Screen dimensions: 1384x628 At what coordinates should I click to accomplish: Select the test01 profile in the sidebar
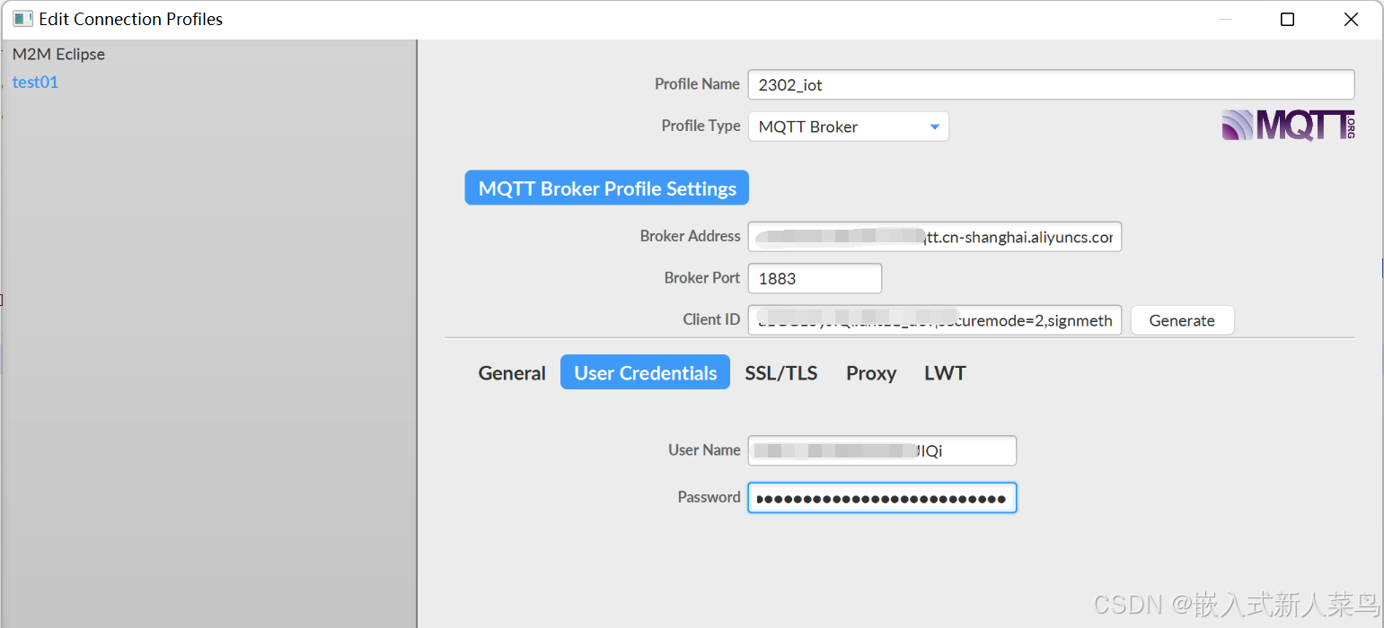click(x=35, y=82)
